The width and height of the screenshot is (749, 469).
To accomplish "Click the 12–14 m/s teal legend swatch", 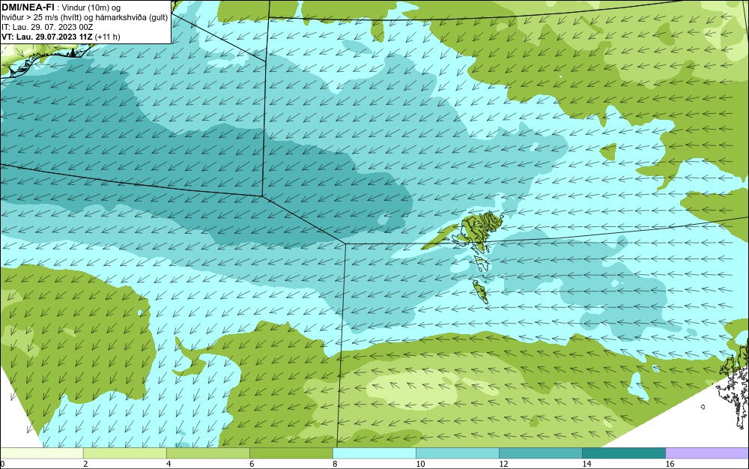I will point(541,453).
